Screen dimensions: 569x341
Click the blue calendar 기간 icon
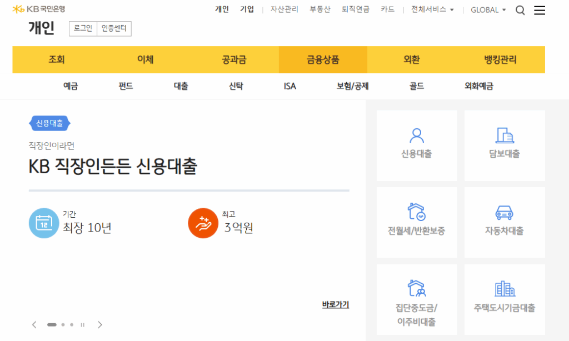(x=44, y=223)
